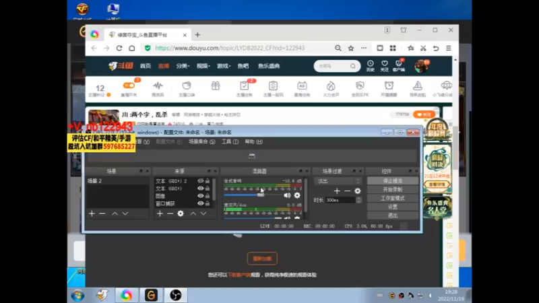Hide 文本 (GDI+) source with eye icon
The image size is (539, 303).
click(200, 189)
